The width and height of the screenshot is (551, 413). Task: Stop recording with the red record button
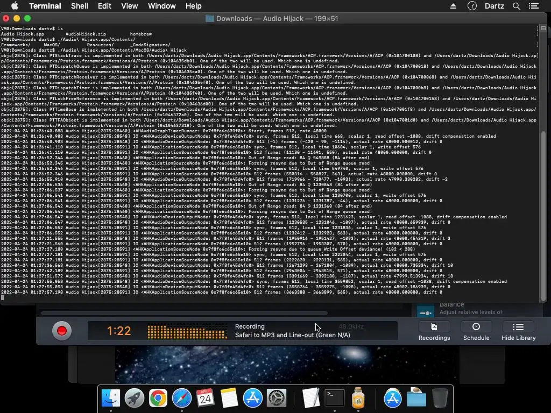(62, 331)
